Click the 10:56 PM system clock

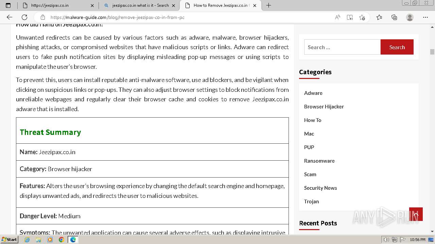tap(418, 240)
